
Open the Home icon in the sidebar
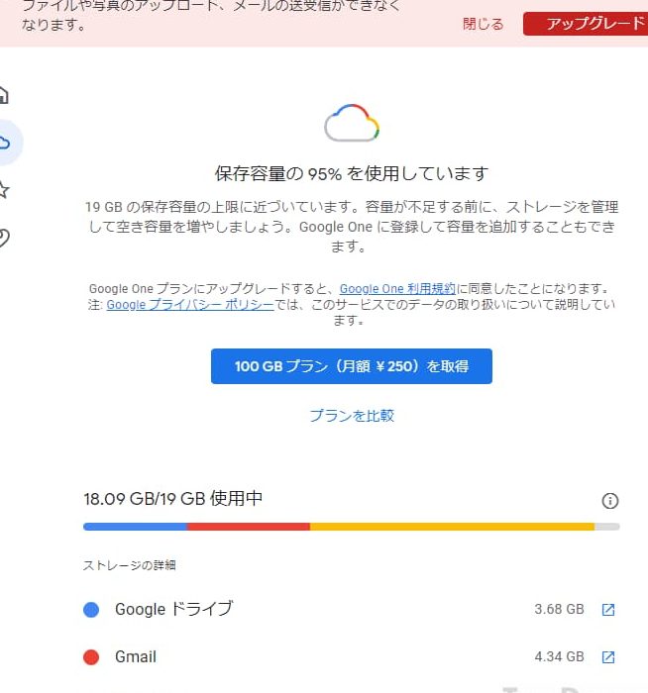click(4, 95)
